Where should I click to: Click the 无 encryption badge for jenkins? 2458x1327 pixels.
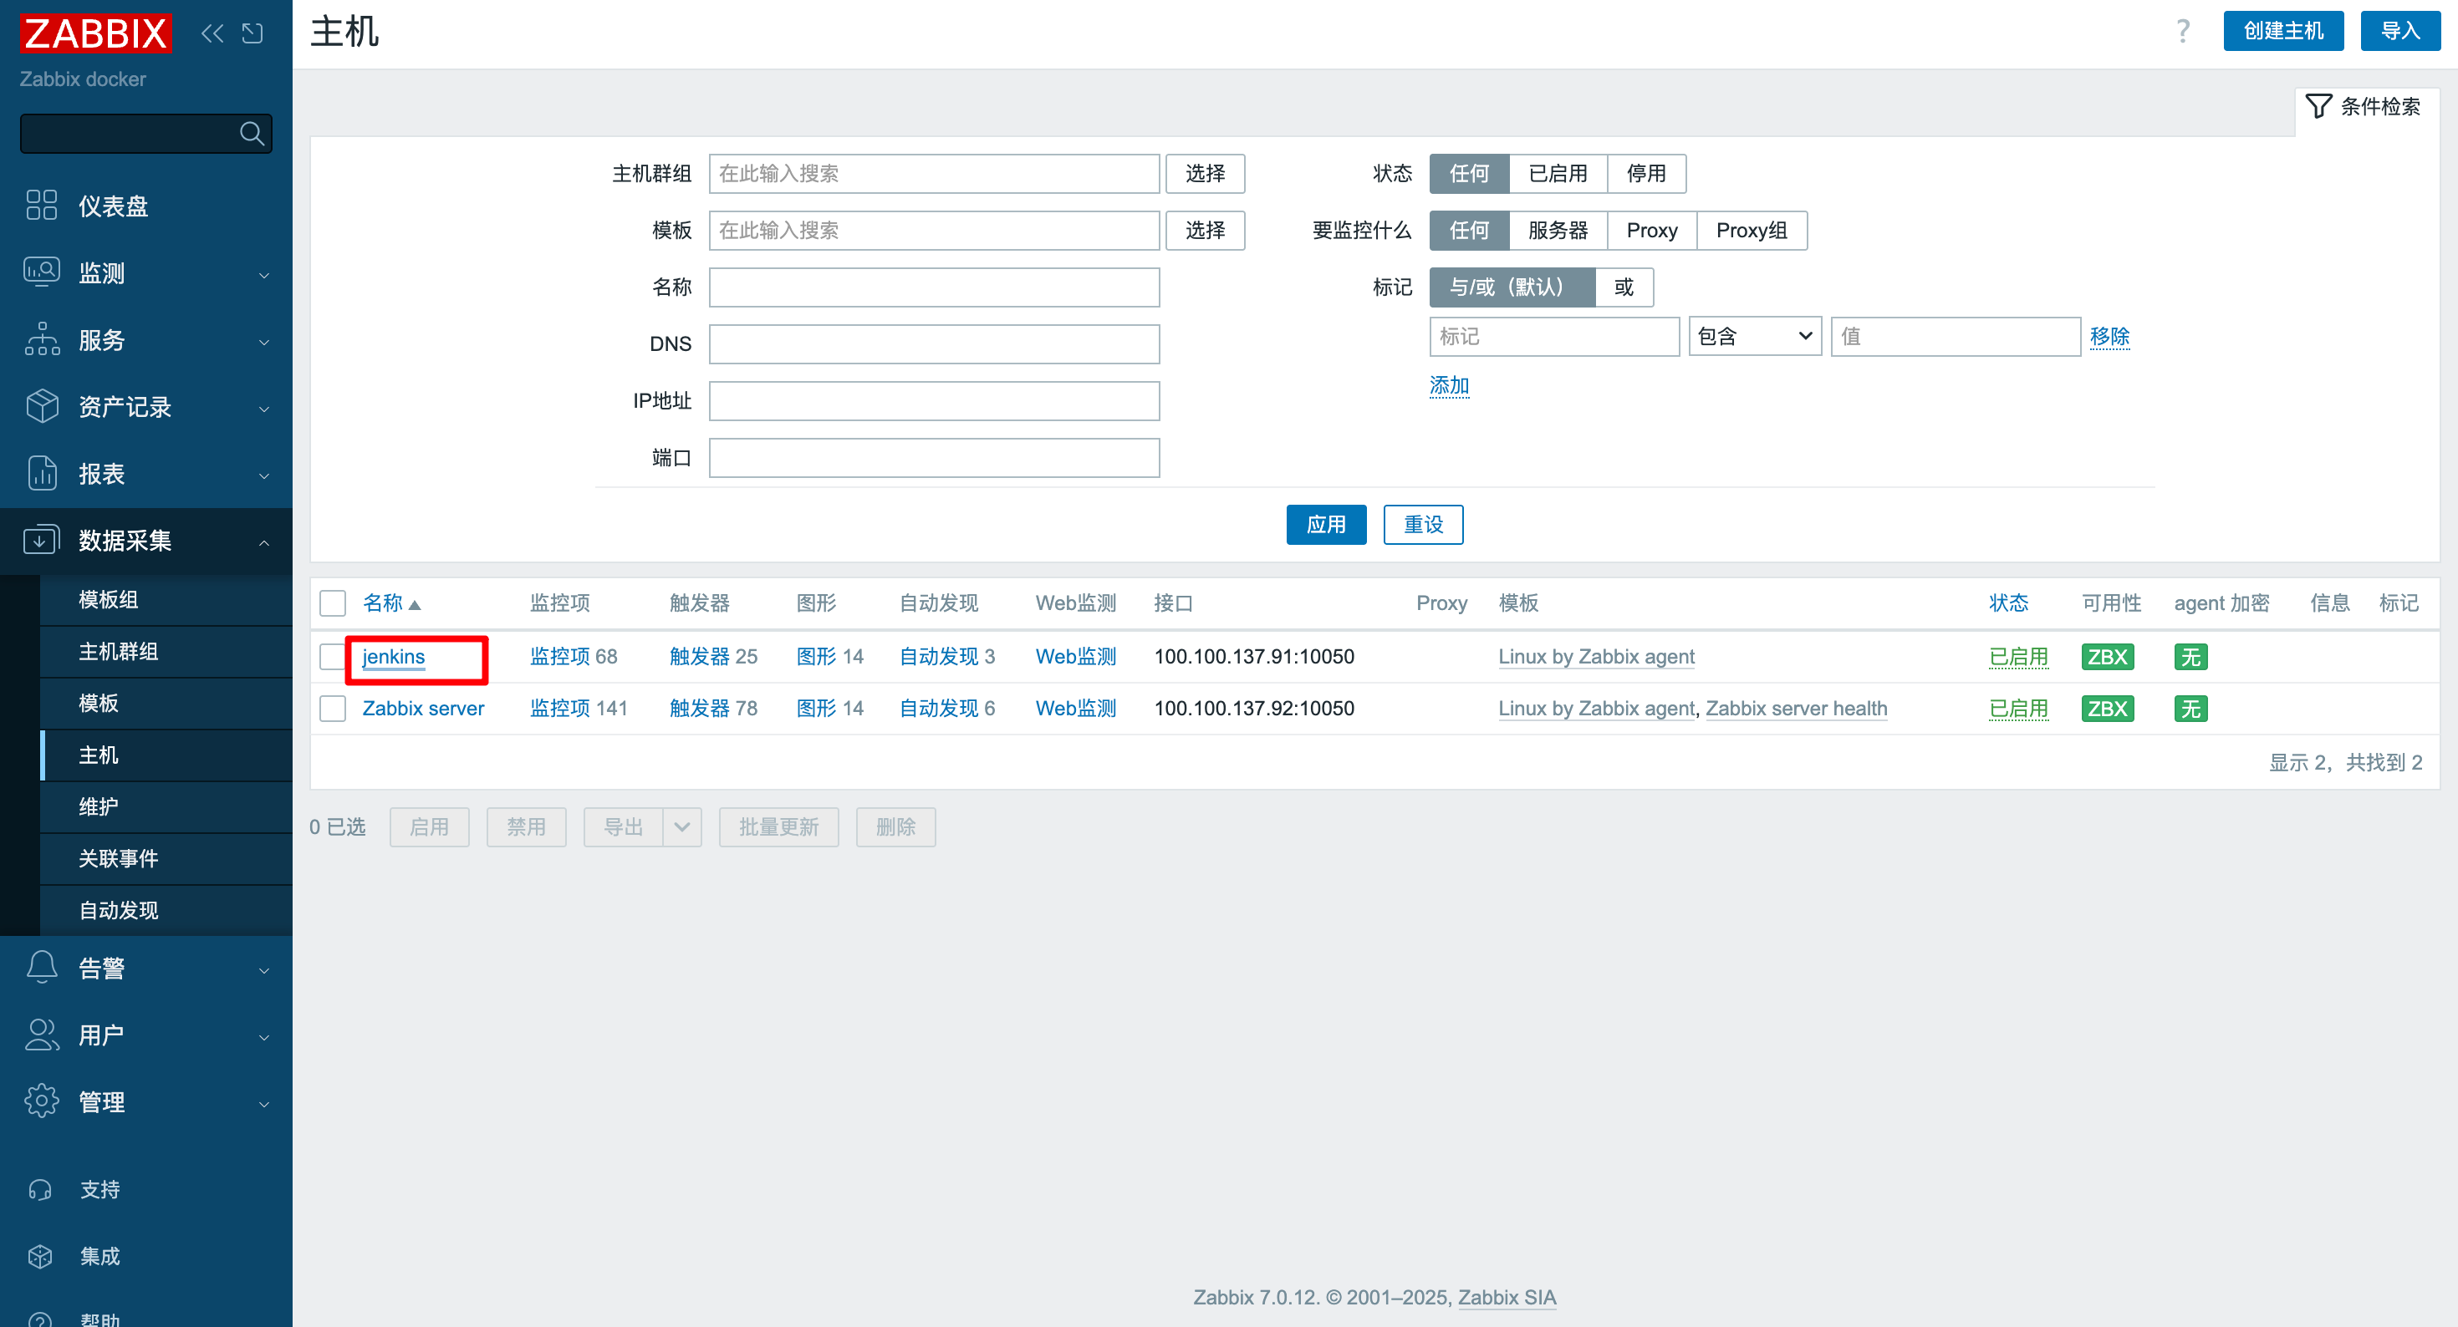point(2190,656)
